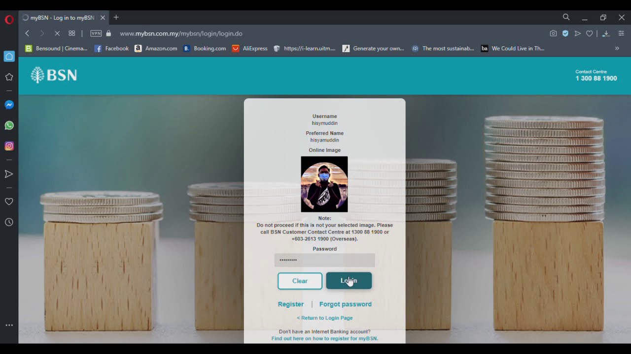Open WhatsApp in the Opera sidebar
The image size is (631, 354).
coord(9,125)
